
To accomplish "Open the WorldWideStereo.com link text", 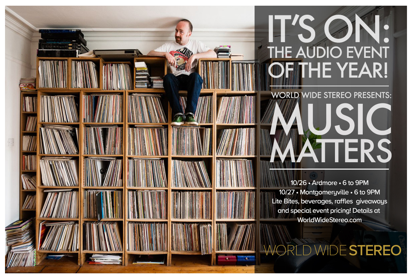I will (x=330, y=220).
